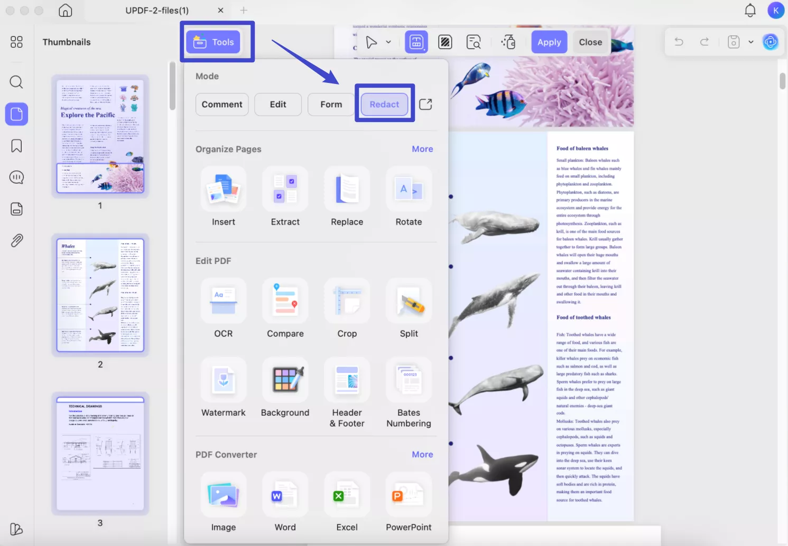Switch to the UPDF-2-files(1) tab
Screen dimensions: 788x546
[x=157, y=10]
